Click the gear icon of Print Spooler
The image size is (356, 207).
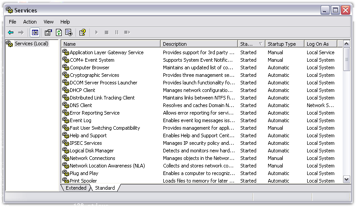[66, 180]
